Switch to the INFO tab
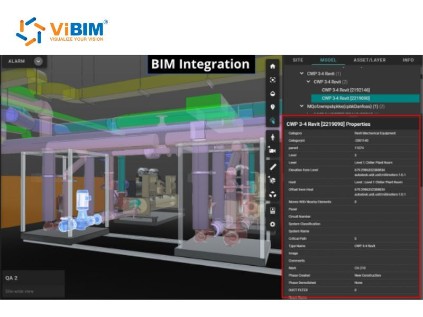The image size is (423, 317). tap(408, 60)
